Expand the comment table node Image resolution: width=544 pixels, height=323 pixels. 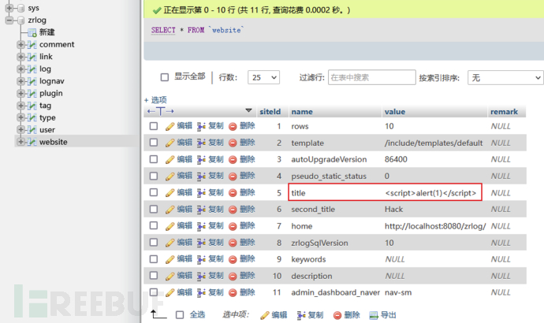pos(20,45)
